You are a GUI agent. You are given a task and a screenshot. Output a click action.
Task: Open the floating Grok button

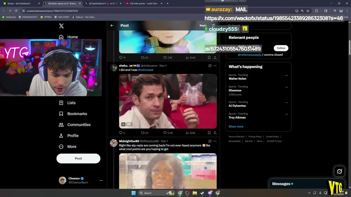tap(339, 172)
